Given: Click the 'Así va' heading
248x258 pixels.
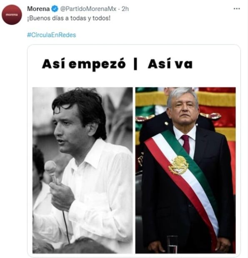Looking at the screenshot, I should click(x=170, y=64).
